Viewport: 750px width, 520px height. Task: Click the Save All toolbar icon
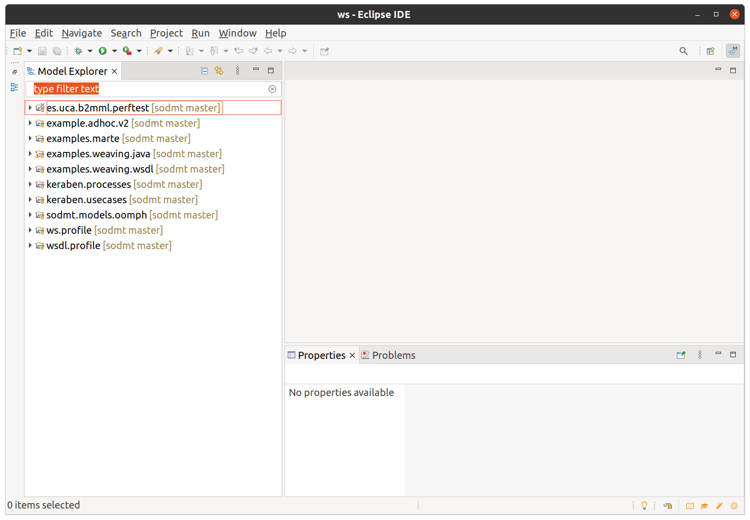57,51
